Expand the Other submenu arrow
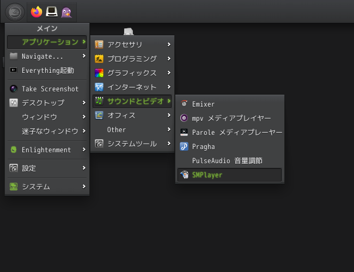 (x=169, y=129)
